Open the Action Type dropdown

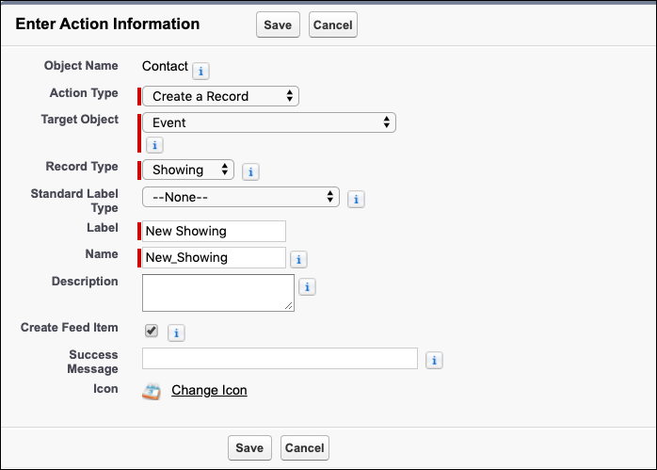(x=220, y=96)
